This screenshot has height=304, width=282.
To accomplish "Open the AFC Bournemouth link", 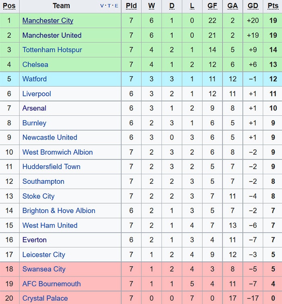I will coord(51,284).
